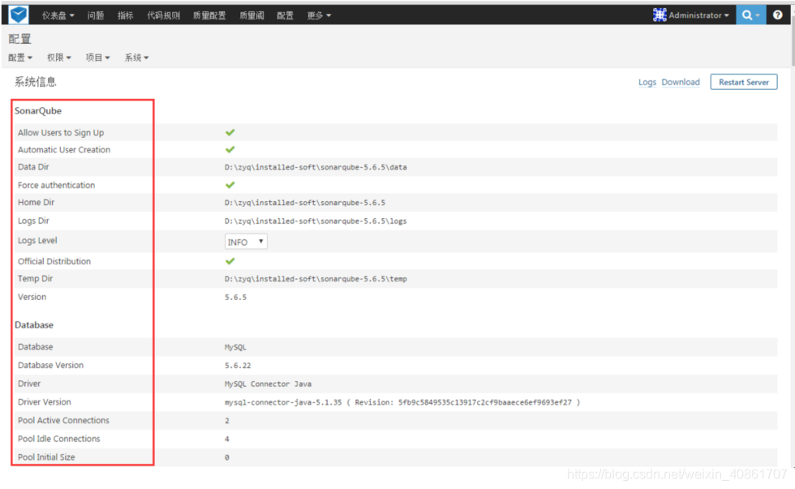
Task: Select the Logs Dir path value
Action: point(316,221)
